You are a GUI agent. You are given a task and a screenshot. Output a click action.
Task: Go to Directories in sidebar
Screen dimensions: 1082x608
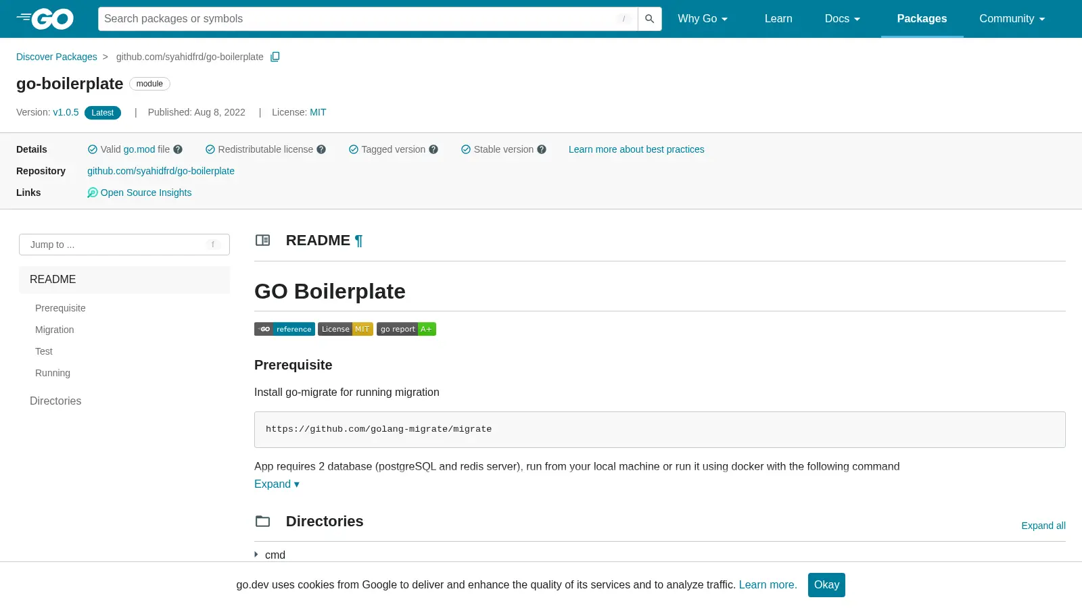coord(55,401)
